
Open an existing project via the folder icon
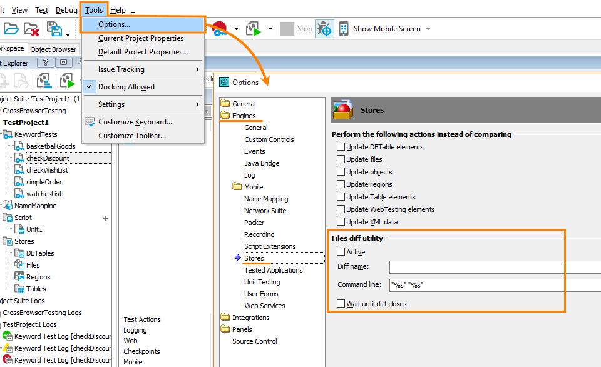[x=12, y=28]
